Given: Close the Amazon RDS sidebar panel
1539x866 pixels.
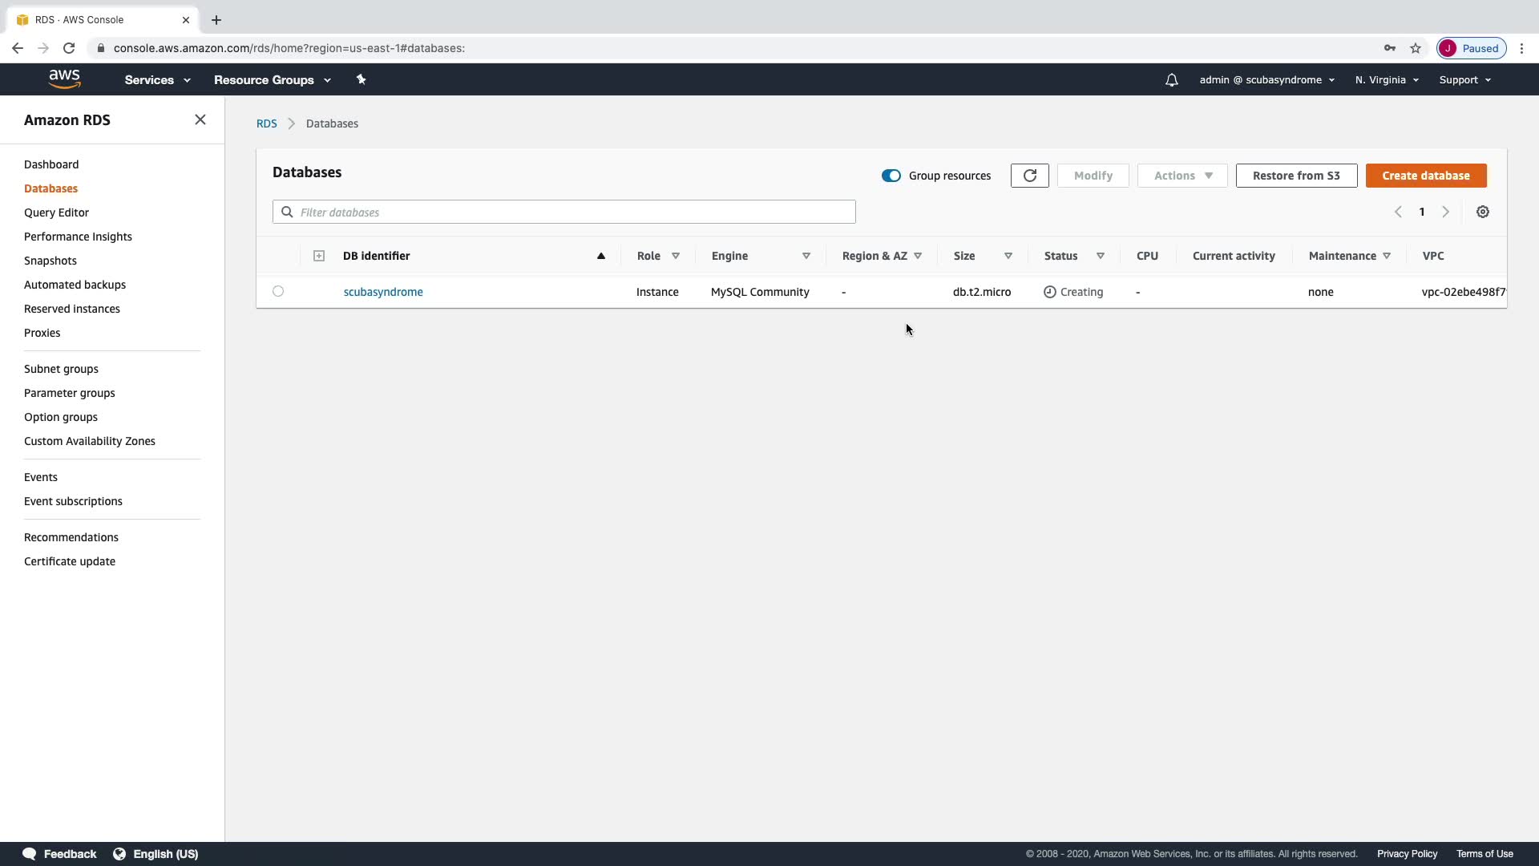Looking at the screenshot, I should [x=200, y=119].
